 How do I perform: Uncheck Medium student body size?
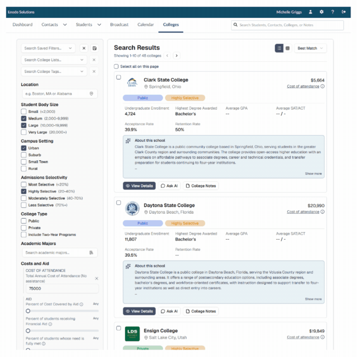coord(24,119)
